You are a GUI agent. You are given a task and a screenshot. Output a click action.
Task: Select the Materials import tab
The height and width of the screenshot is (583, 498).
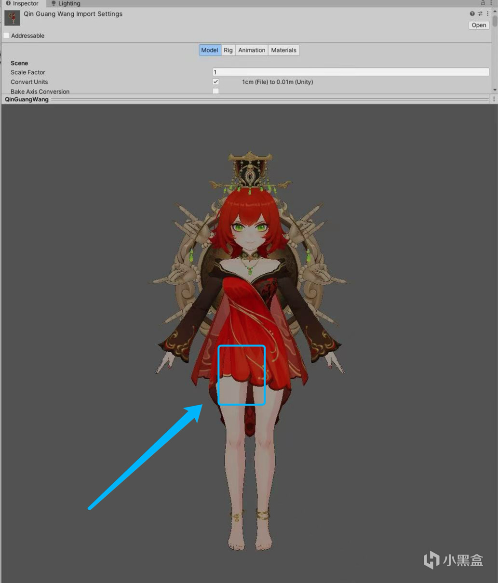coord(283,50)
